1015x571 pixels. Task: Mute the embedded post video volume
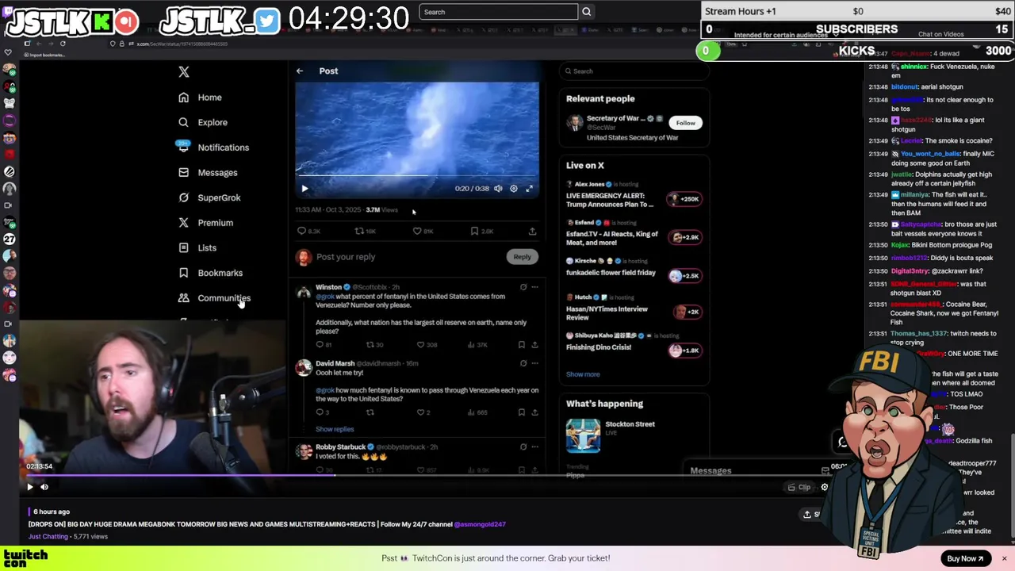click(498, 189)
